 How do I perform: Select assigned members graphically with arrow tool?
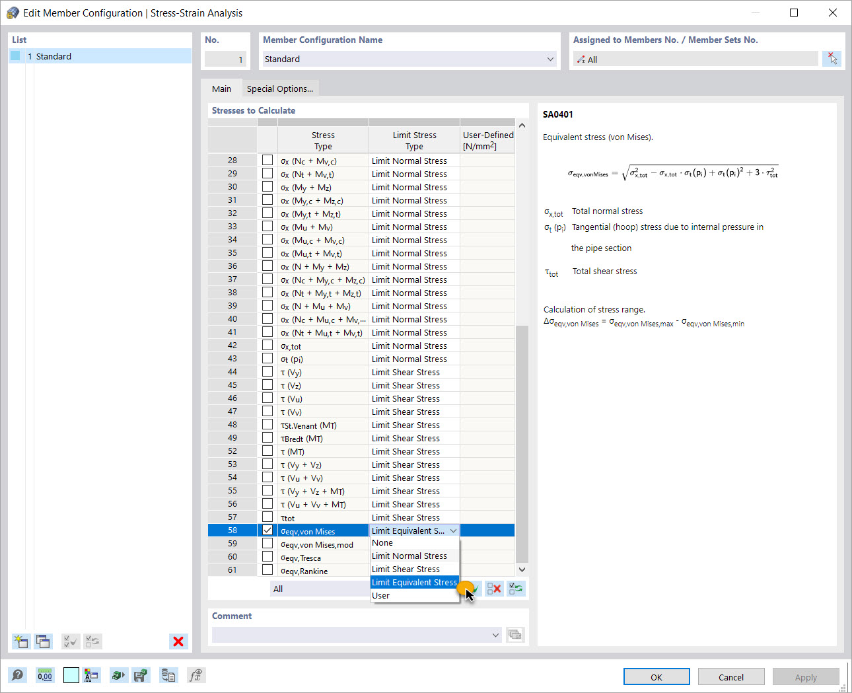click(x=832, y=58)
